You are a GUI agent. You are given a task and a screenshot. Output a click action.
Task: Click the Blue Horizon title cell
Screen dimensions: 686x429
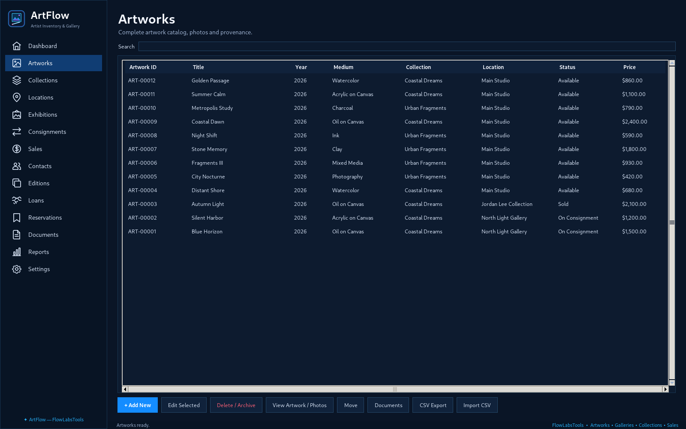(207, 232)
